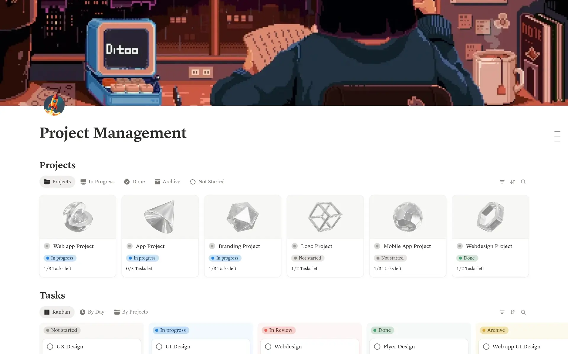This screenshot has height=354, width=568.
Task: Open the Web app Project title
Action: click(73, 246)
